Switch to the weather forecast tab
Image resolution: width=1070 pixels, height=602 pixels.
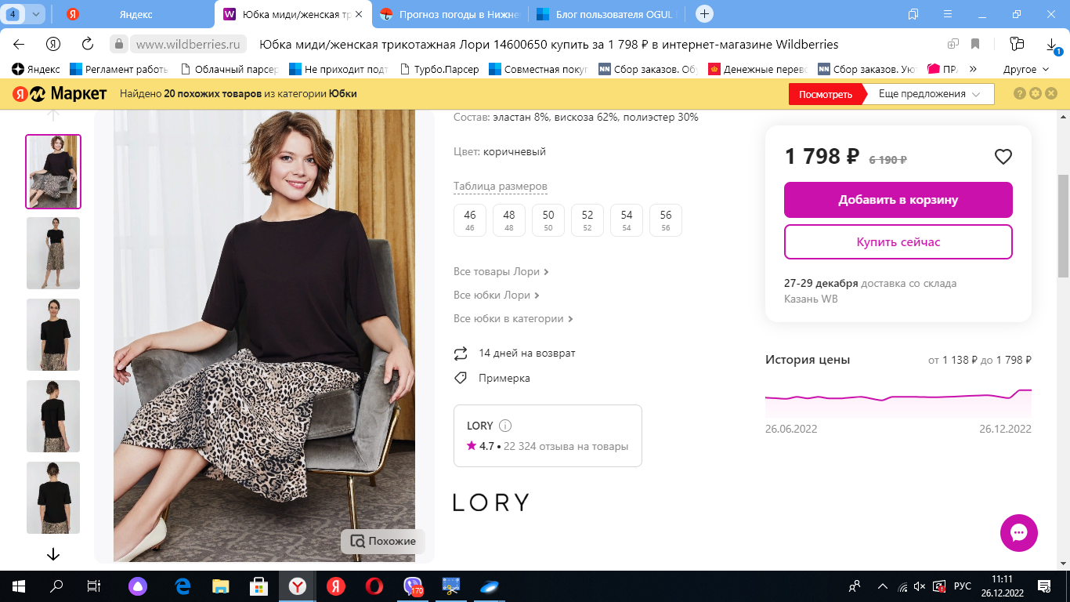click(x=450, y=14)
